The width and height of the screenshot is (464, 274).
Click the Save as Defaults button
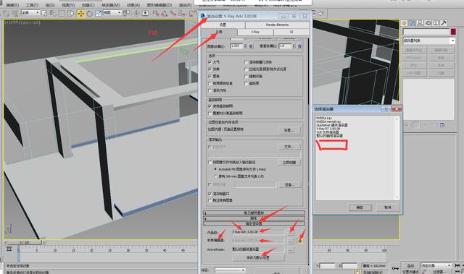[x=258, y=257]
